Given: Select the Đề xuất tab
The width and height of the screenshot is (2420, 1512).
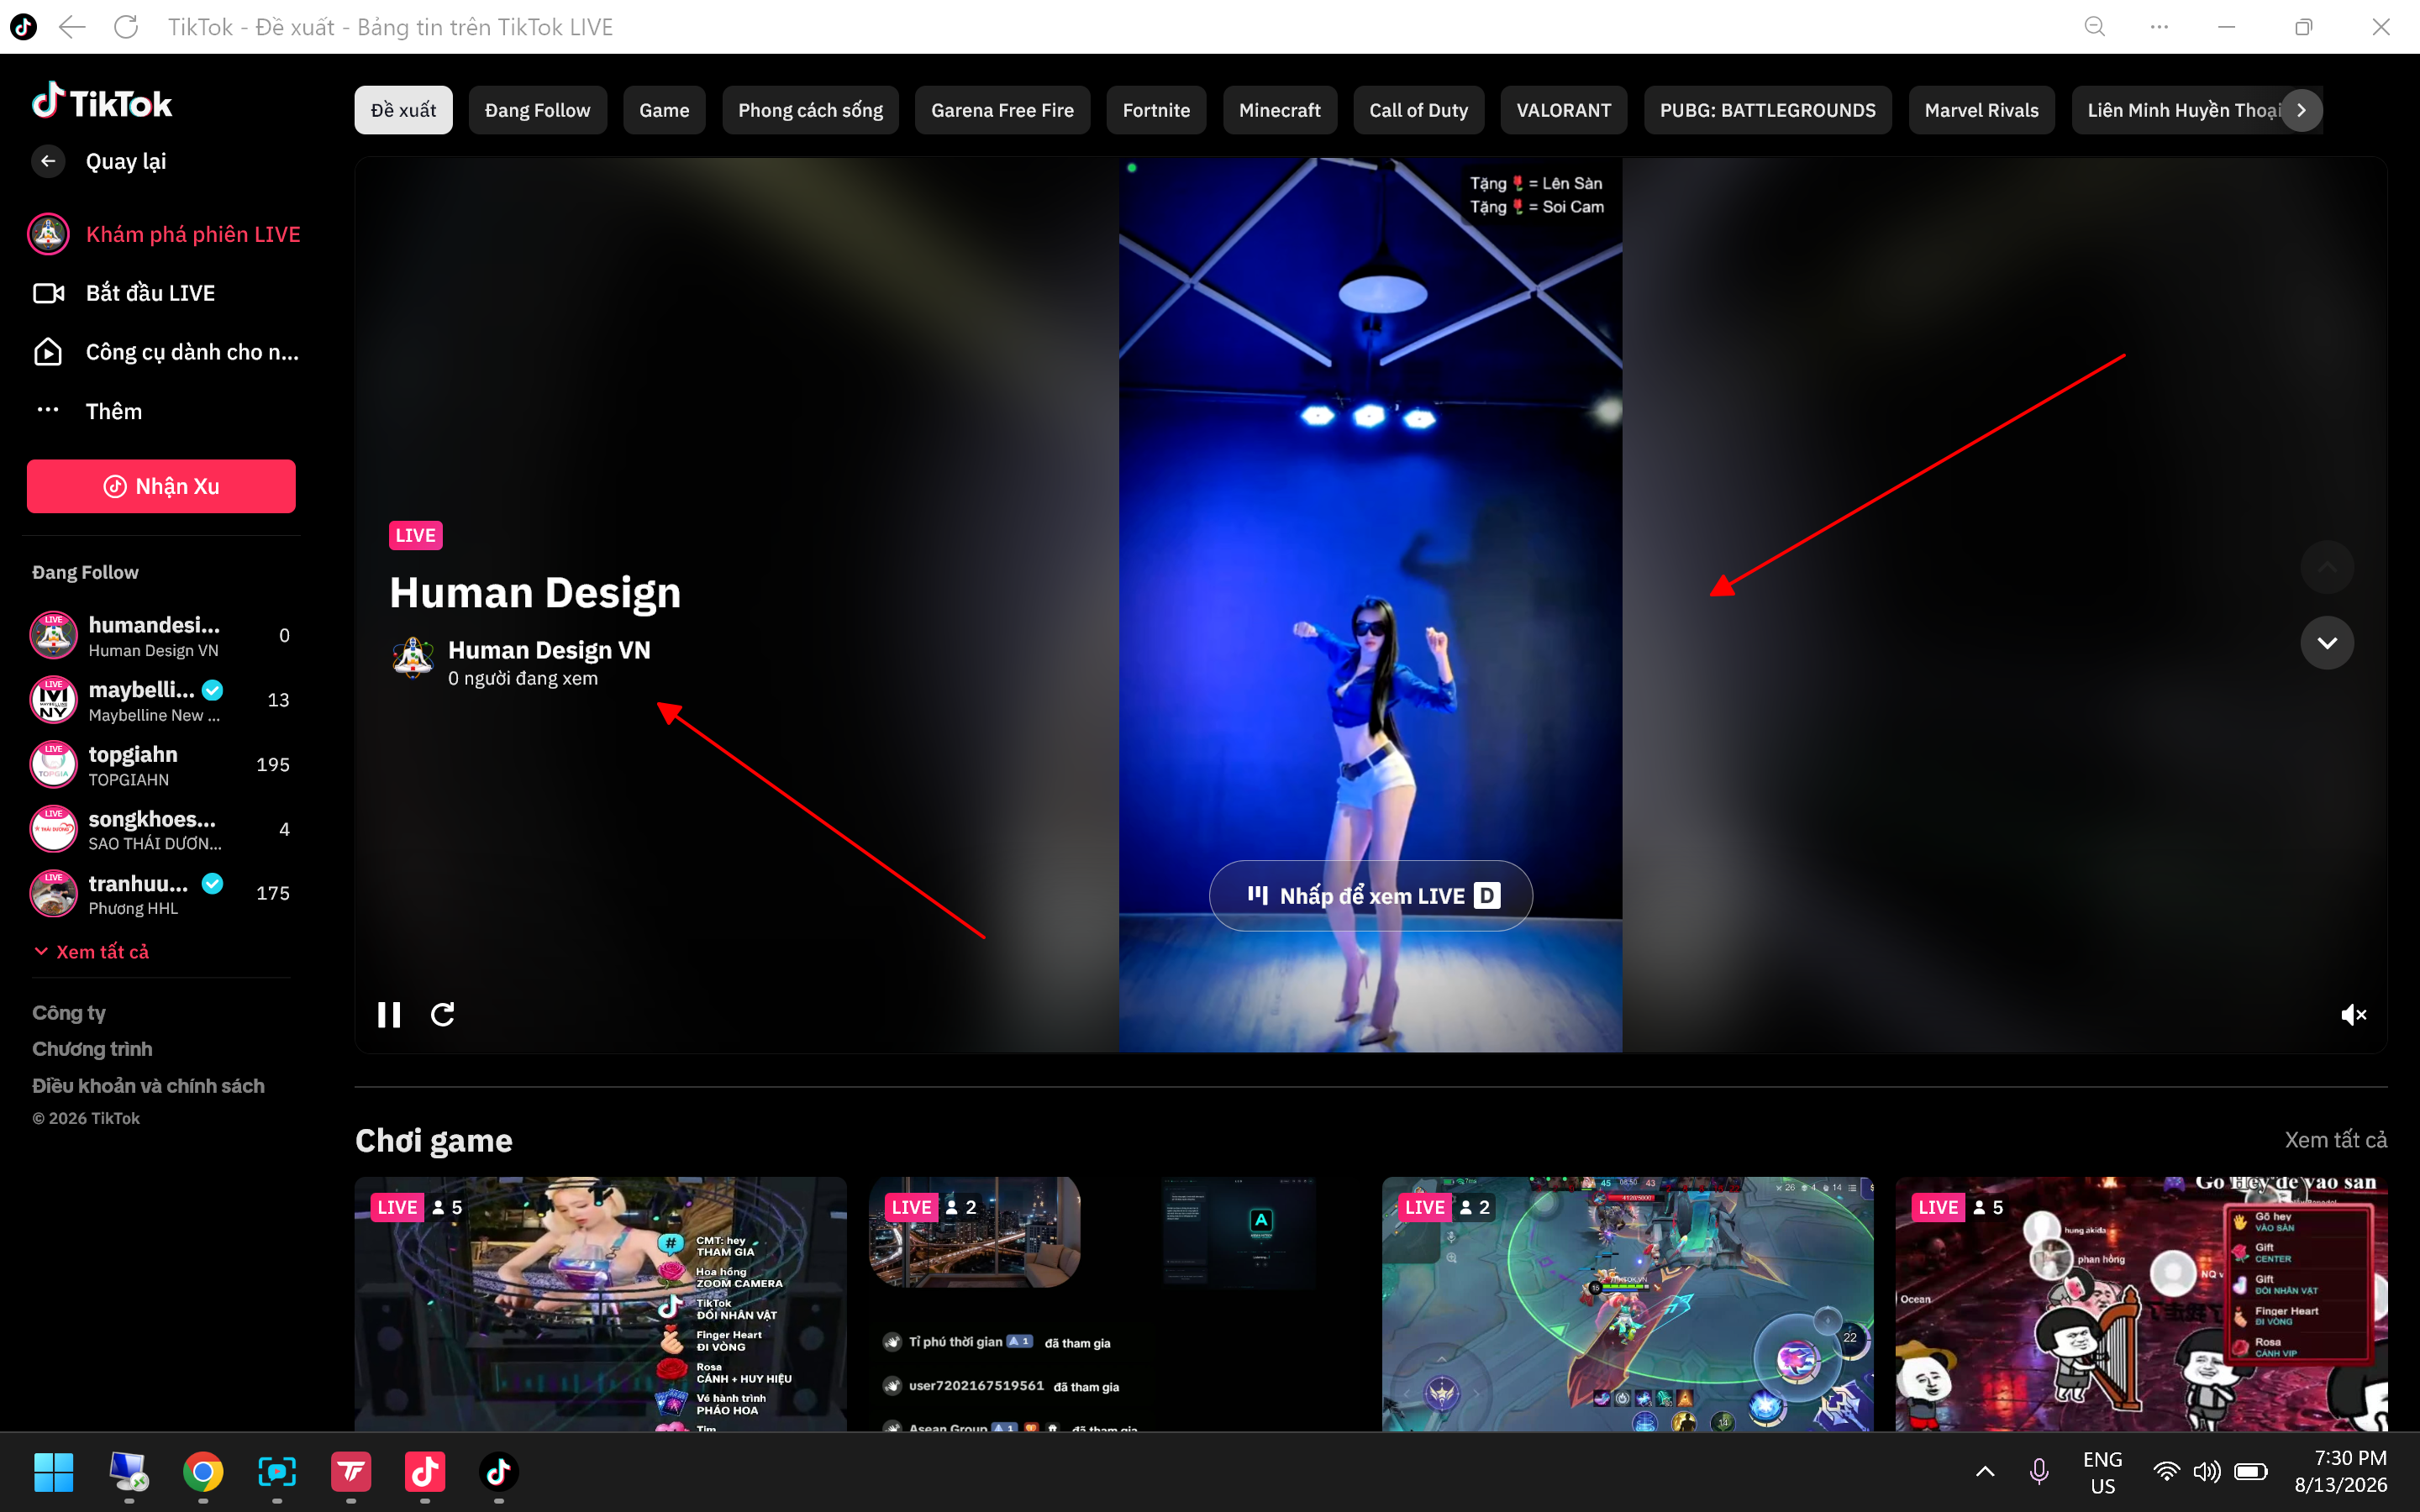Looking at the screenshot, I should pyautogui.click(x=403, y=110).
